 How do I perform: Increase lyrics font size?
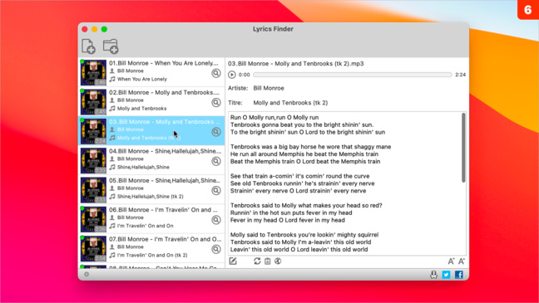(462, 261)
